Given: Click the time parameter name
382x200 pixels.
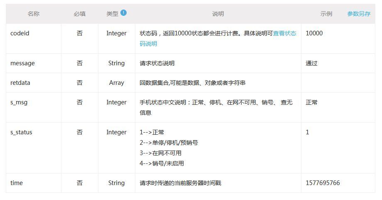Looking at the screenshot, I should (17, 183).
